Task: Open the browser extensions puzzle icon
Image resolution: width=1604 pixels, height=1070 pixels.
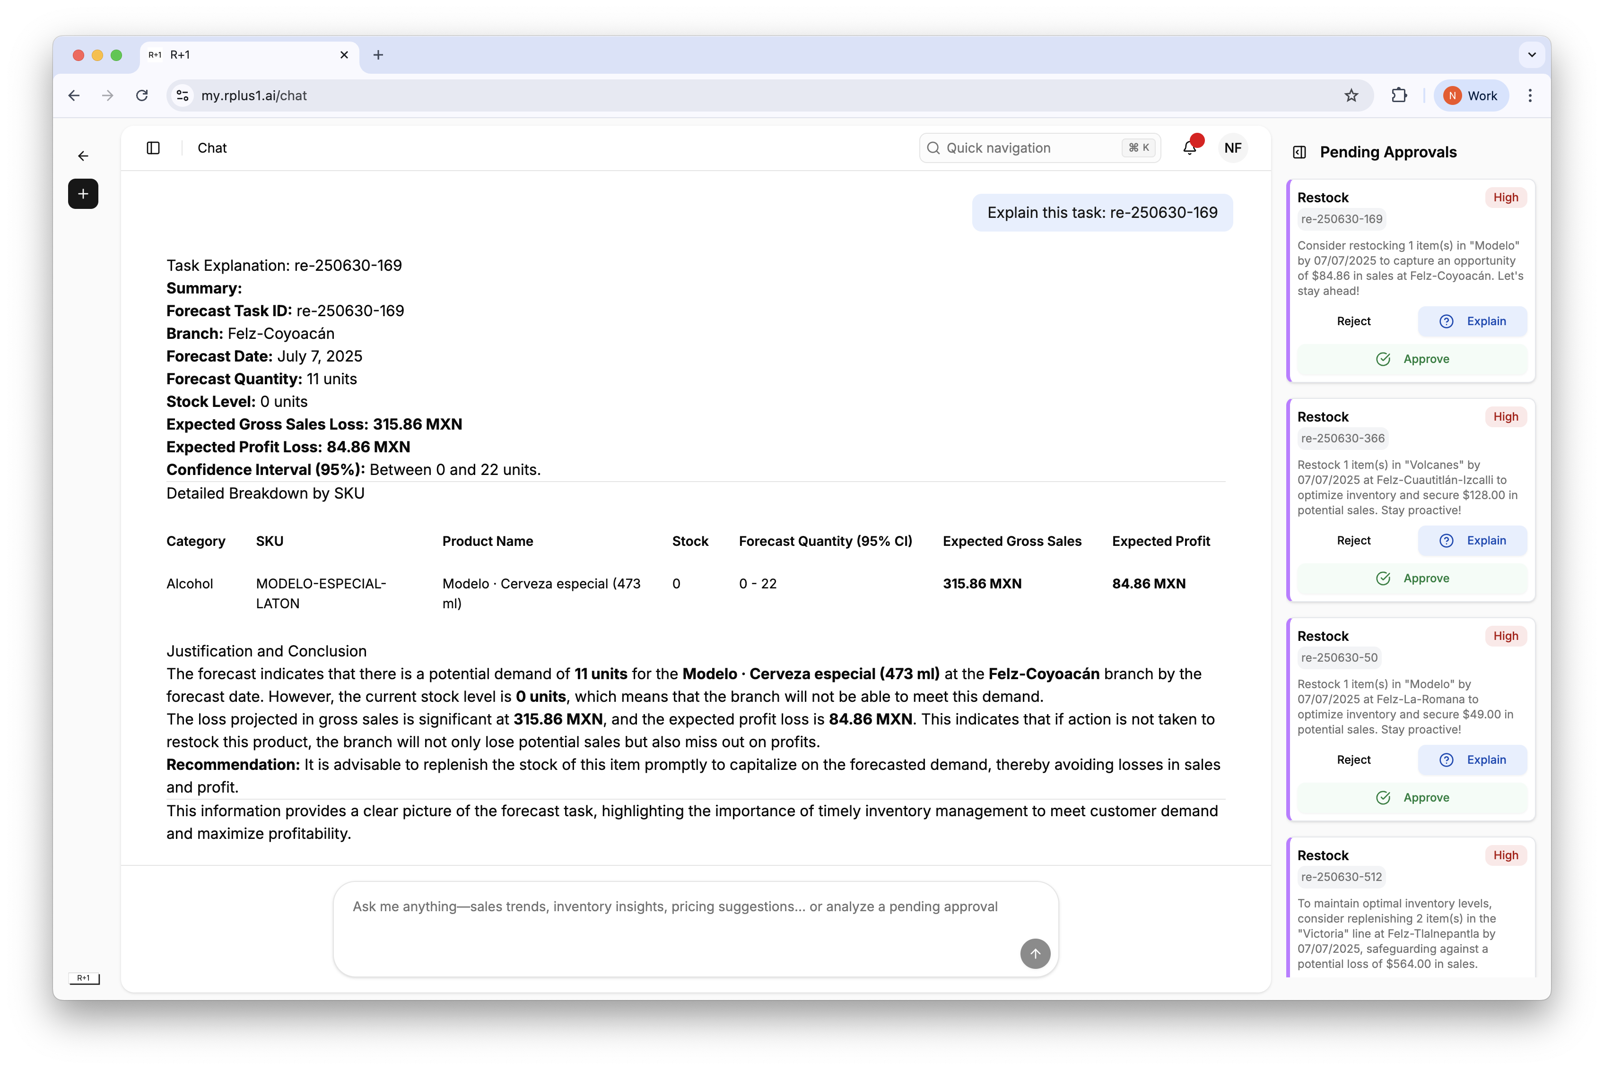Action: [1399, 95]
